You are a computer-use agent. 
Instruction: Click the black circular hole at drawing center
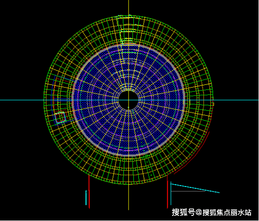click(129, 100)
